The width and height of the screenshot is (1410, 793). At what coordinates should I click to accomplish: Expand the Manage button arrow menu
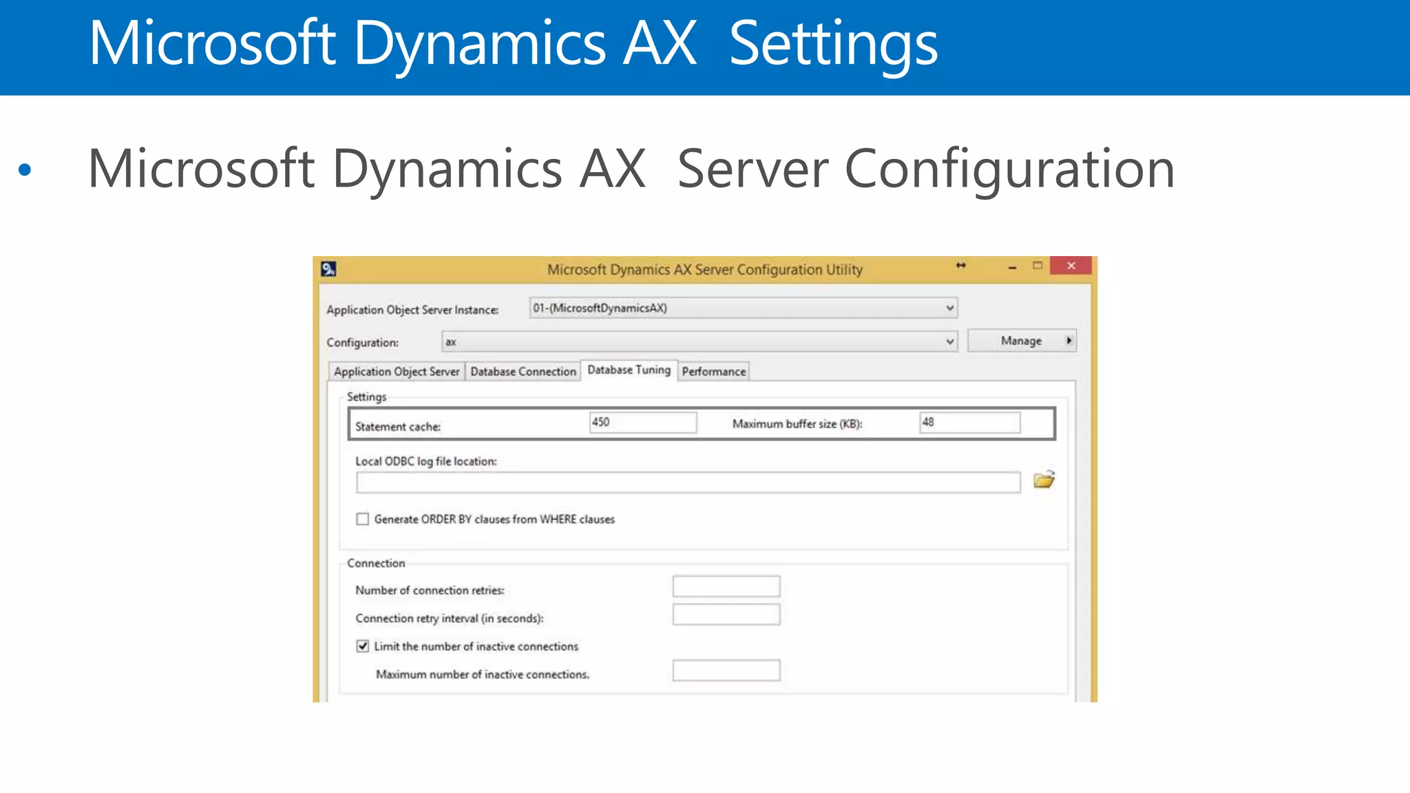point(1069,341)
